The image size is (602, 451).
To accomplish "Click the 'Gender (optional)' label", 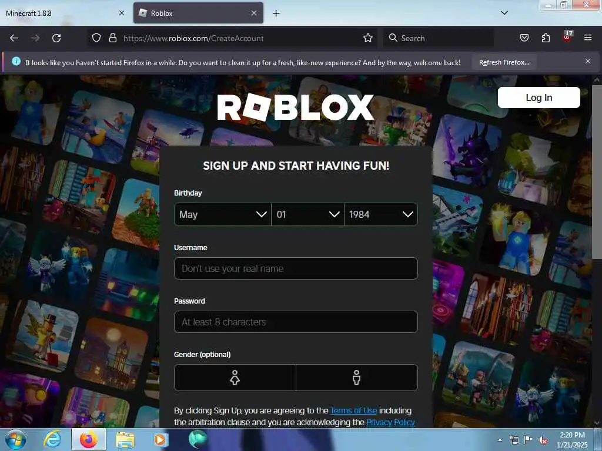I will pos(202,354).
